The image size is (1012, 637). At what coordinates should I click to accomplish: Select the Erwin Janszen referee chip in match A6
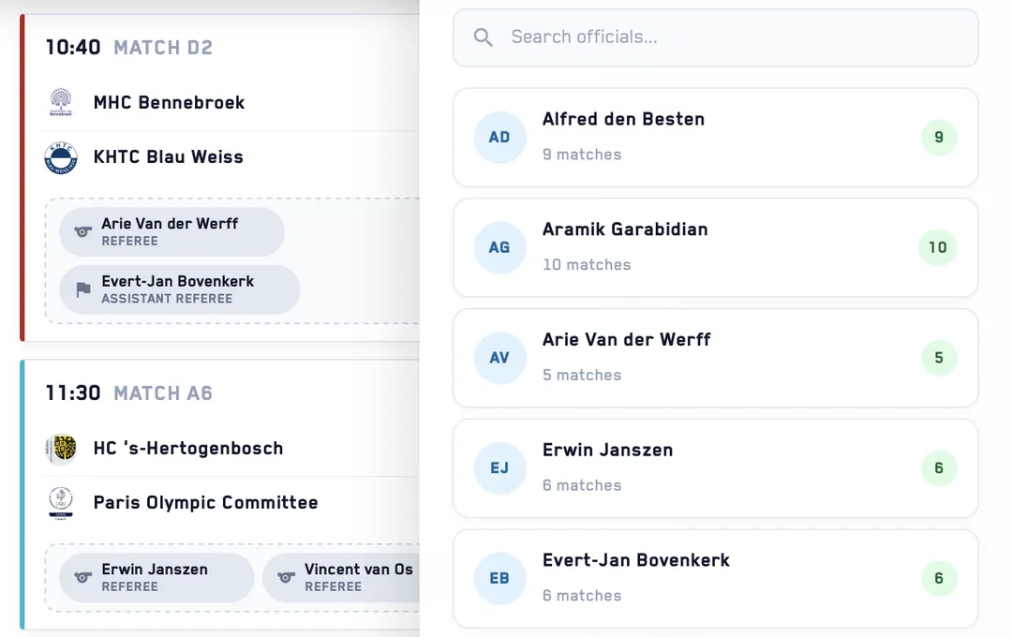(156, 578)
